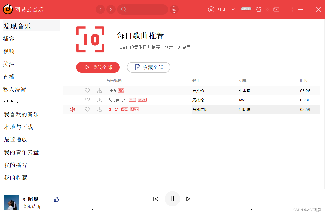This screenshot has width=325, height=214.
Task: Click the speaker playing icon on 红昭愿 row
Action: [72, 109]
